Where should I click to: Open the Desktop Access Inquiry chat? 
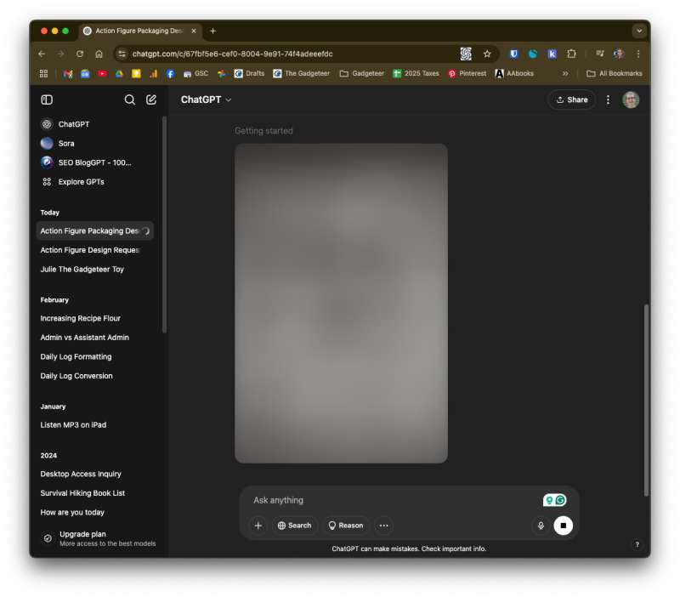click(81, 474)
